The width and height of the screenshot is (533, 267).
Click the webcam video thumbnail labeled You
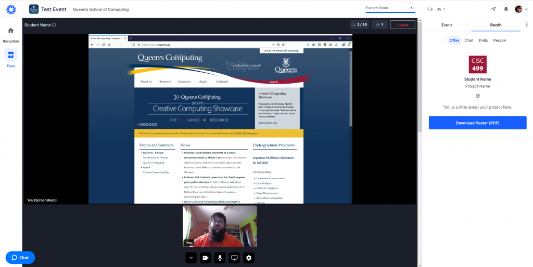click(220, 226)
